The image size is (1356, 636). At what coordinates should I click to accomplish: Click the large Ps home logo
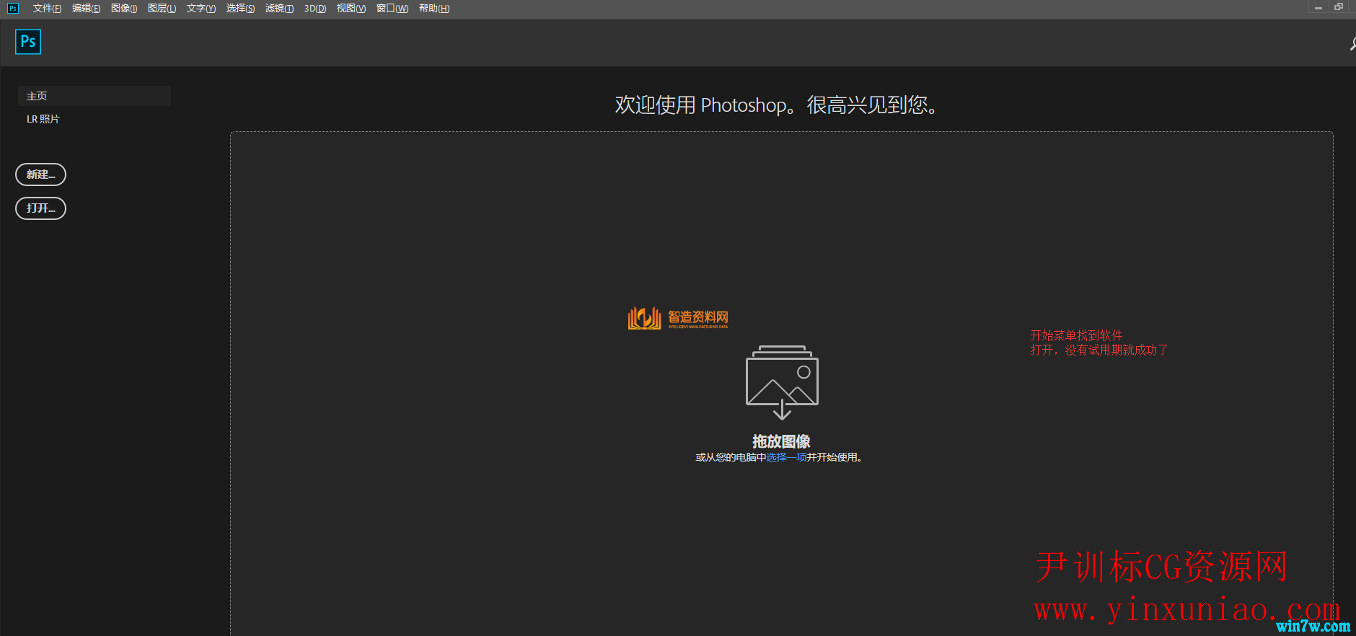tap(28, 42)
